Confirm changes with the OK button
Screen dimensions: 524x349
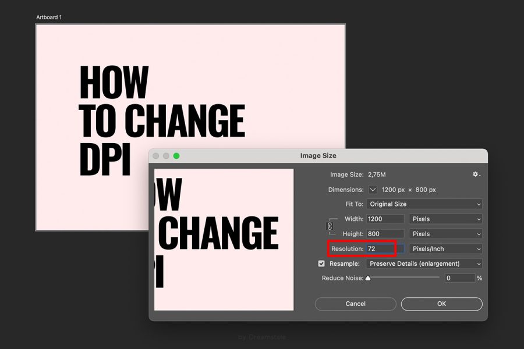coord(441,304)
